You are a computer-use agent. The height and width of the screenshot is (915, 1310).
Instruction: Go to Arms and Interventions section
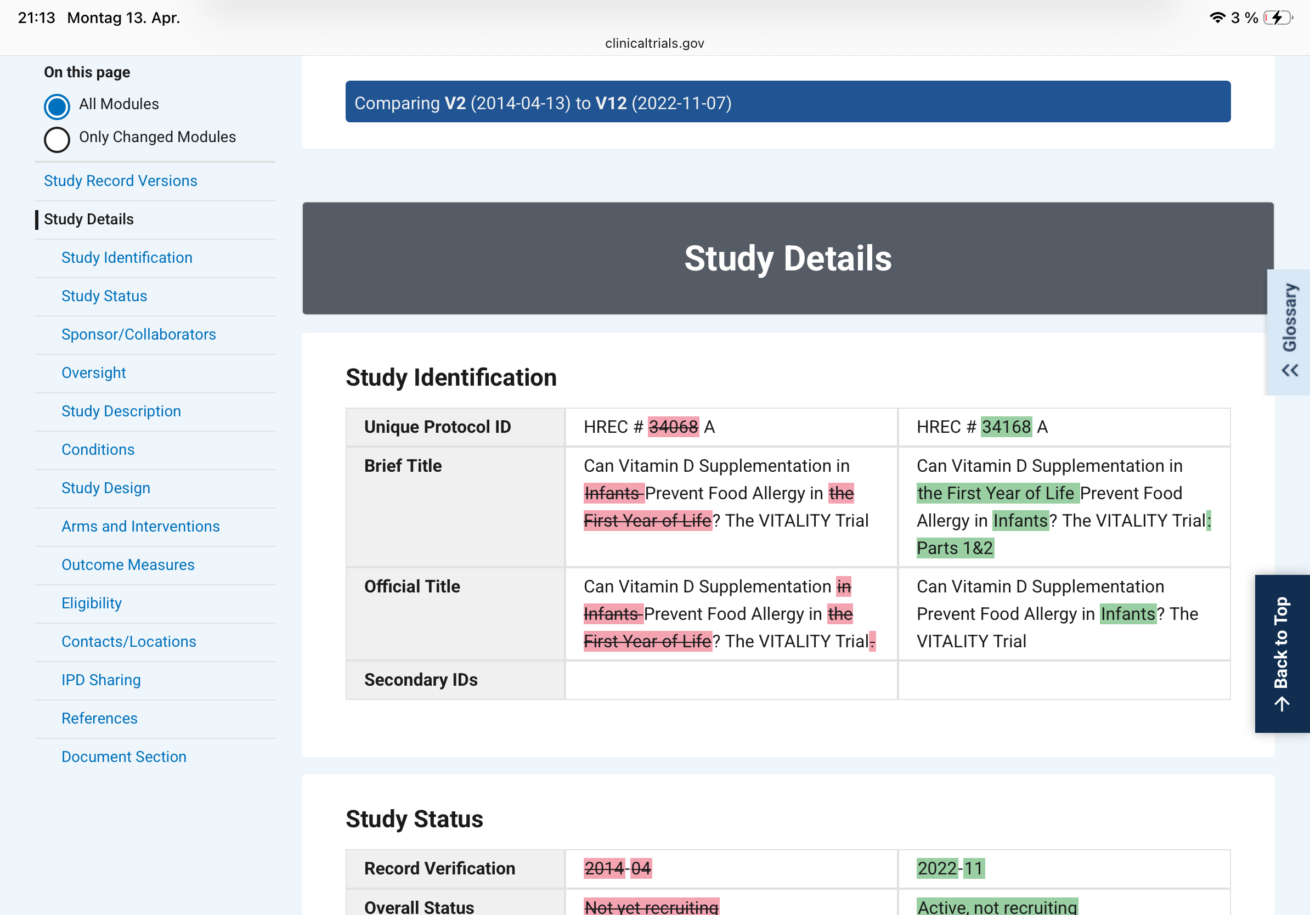140,527
